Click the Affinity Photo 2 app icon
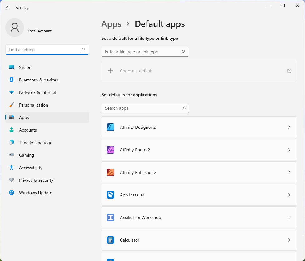This screenshot has width=305, height=261. coord(111,150)
